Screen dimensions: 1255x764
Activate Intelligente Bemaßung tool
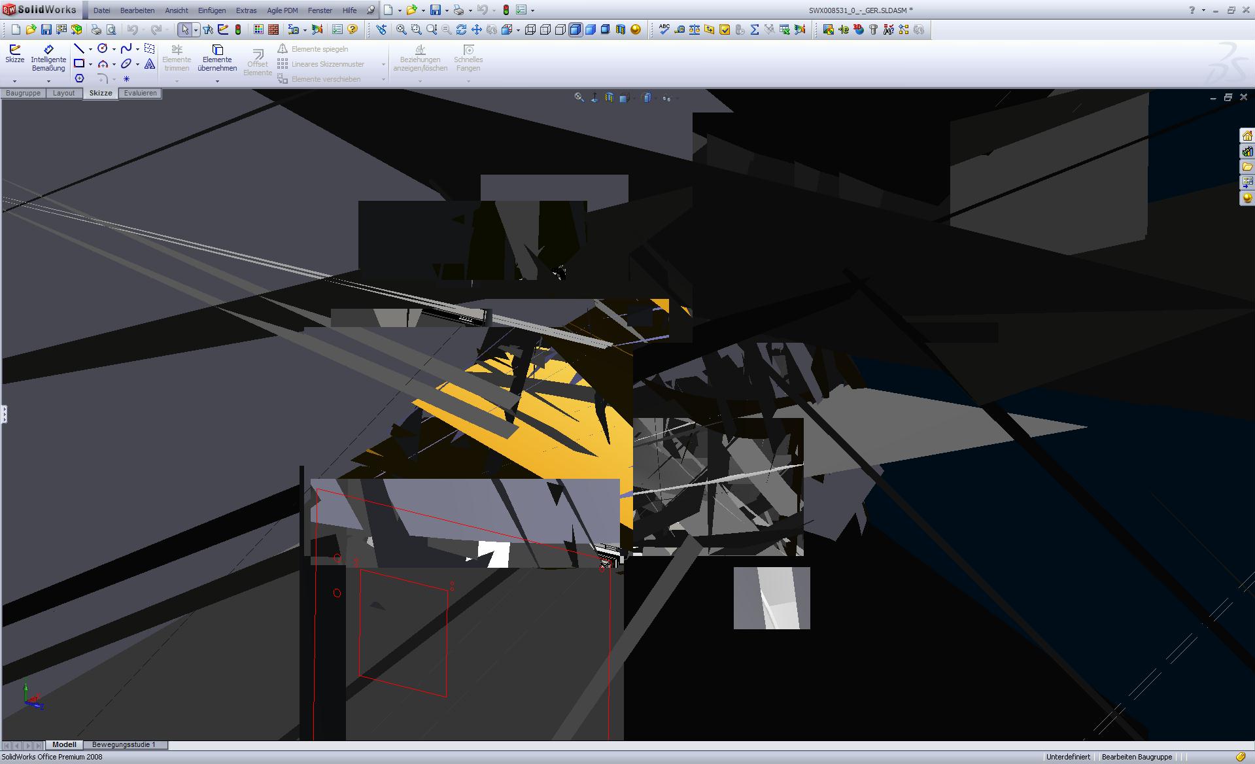(x=48, y=58)
